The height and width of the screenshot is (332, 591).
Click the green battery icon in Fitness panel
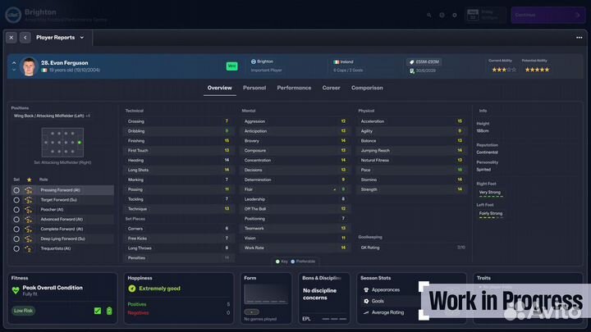pos(109,311)
